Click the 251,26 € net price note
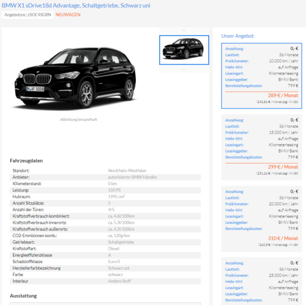306x305 pixels. (277, 173)
